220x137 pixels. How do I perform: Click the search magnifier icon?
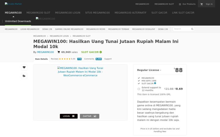click(x=192, y=29)
